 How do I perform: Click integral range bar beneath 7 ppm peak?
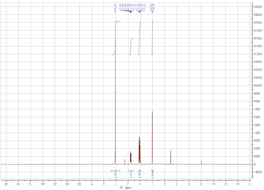click(116, 171)
